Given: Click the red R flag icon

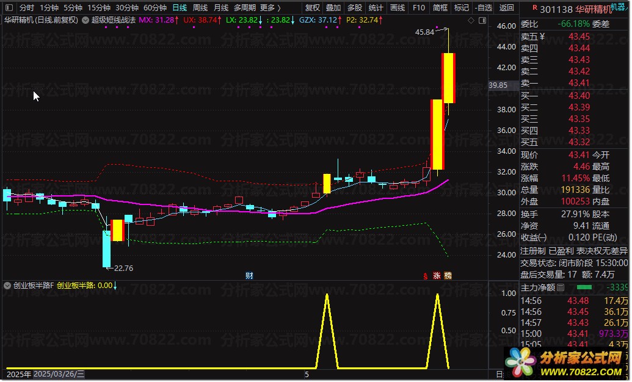Looking at the screenshot, I should [x=534, y=7].
